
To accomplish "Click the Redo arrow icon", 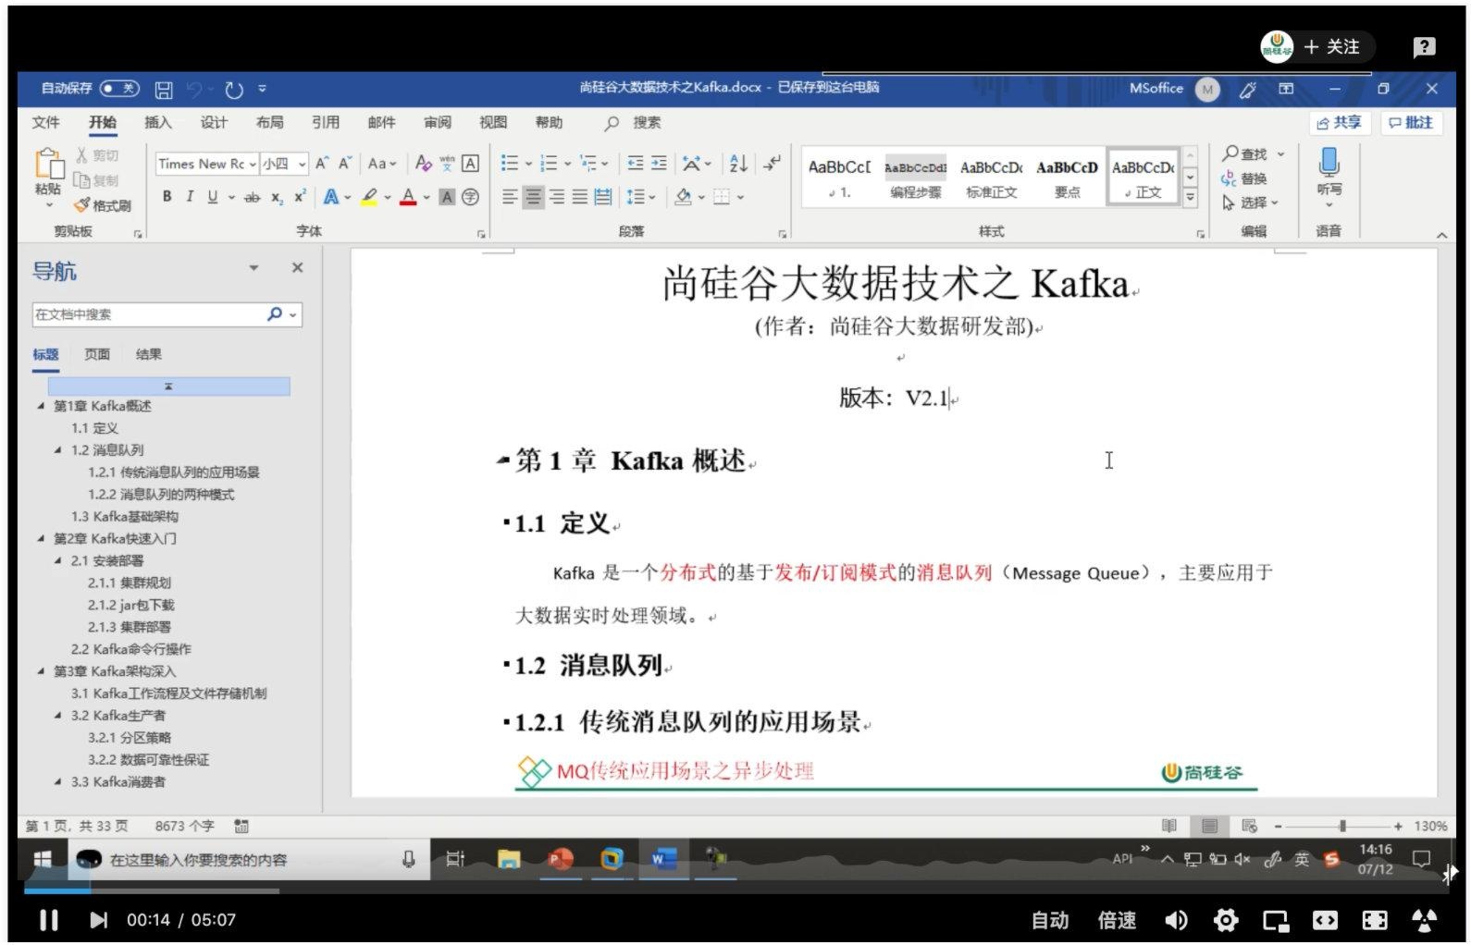I will (x=234, y=90).
